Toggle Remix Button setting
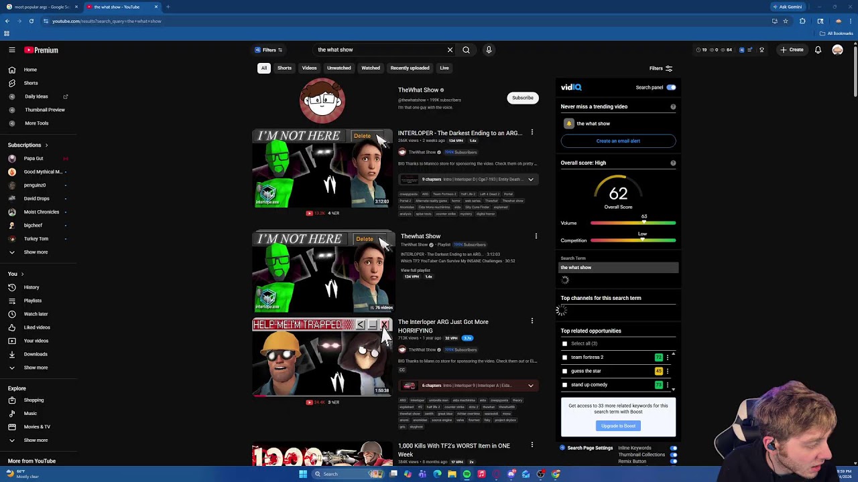The image size is (858, 482). [x=673, y=461]
